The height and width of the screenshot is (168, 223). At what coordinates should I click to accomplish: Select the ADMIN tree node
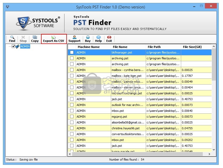coord(25,46)
